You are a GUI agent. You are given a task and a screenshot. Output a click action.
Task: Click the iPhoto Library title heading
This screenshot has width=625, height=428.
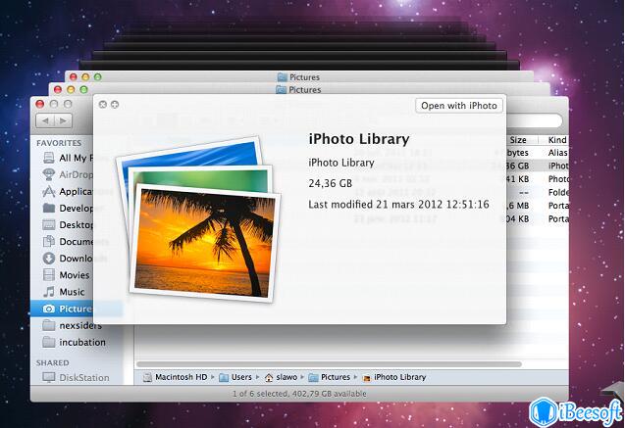[x=359, y=139]
